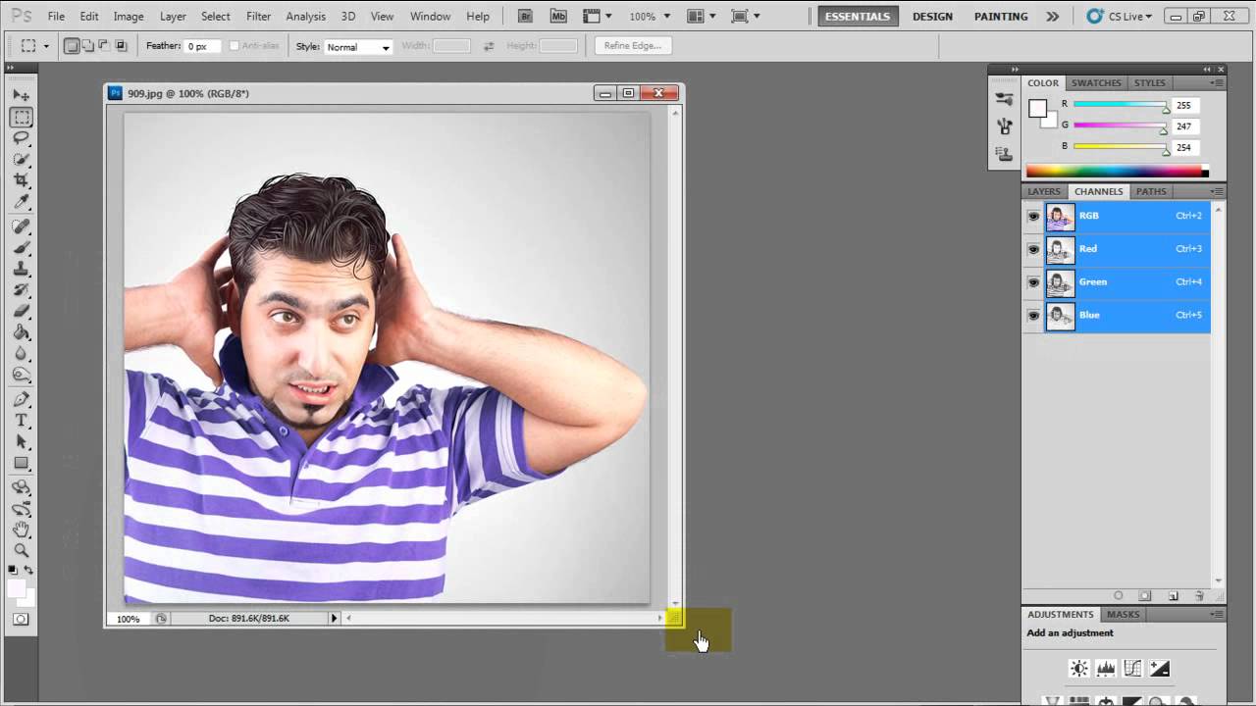Image resolution: width=1256 pixels, height=706 pixels.
Task: Select the Paint Bucket tool
Action: [21, 332]
